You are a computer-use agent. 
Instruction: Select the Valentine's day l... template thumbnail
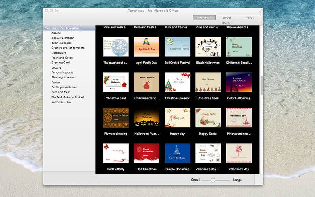(x=208, y=153)
